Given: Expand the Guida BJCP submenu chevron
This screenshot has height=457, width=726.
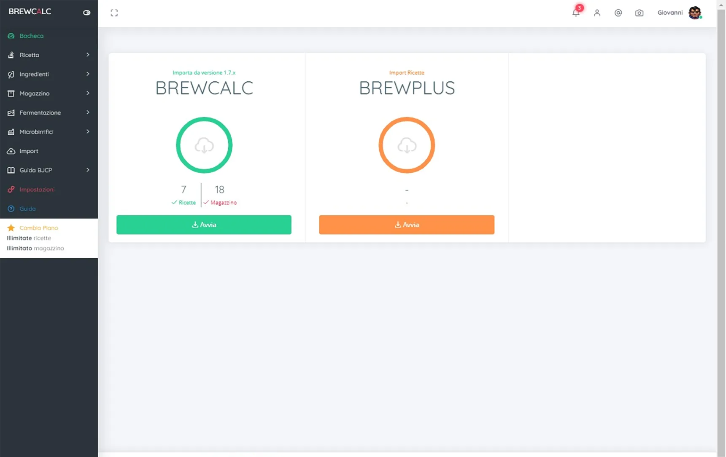Looking at the screenshot, I should click(x=88, y=170).
